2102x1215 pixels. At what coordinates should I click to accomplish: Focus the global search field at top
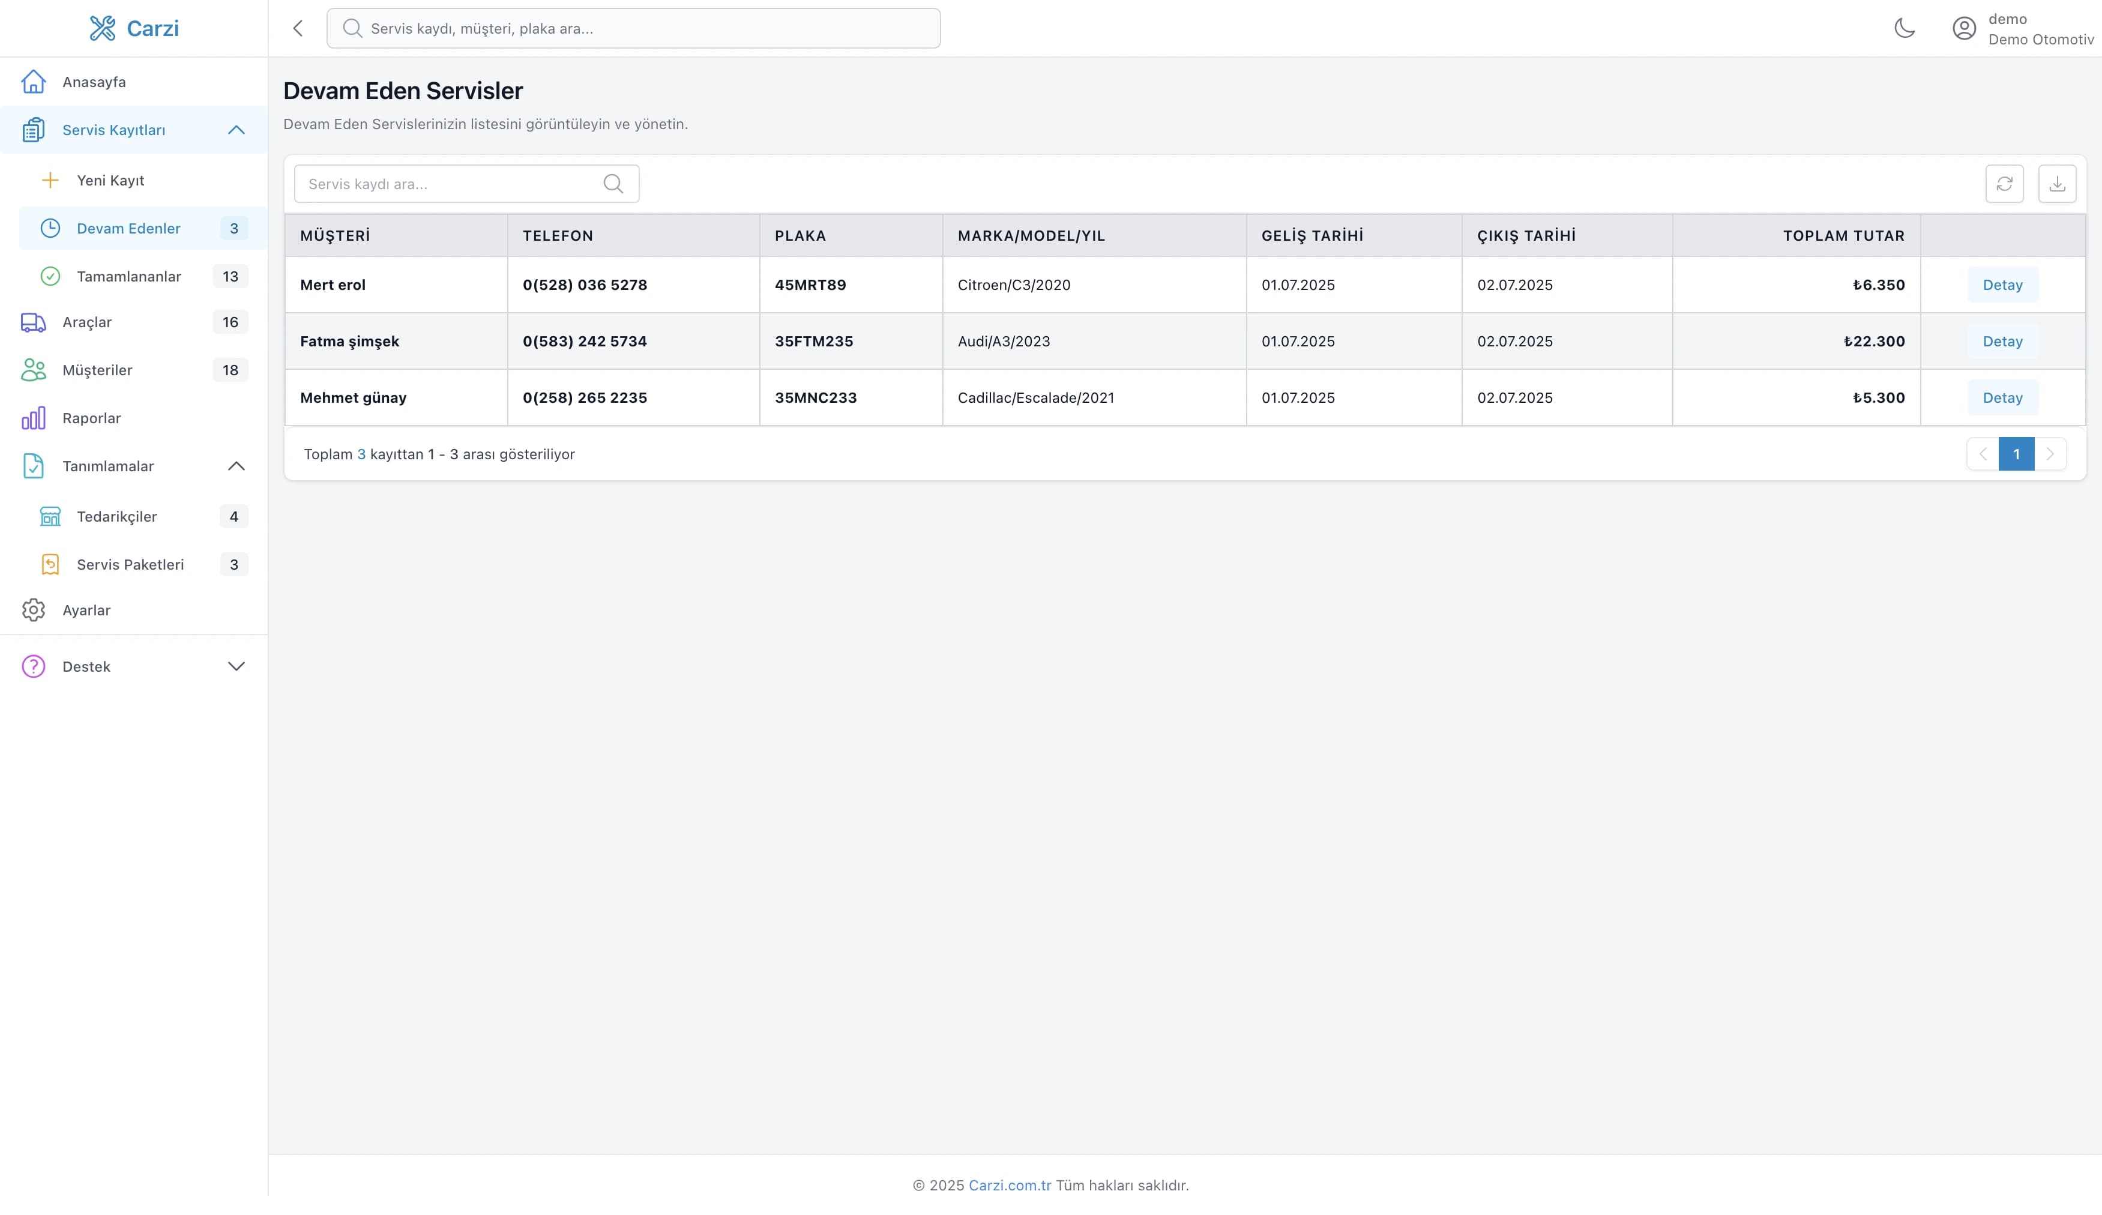tap(633, 28)
